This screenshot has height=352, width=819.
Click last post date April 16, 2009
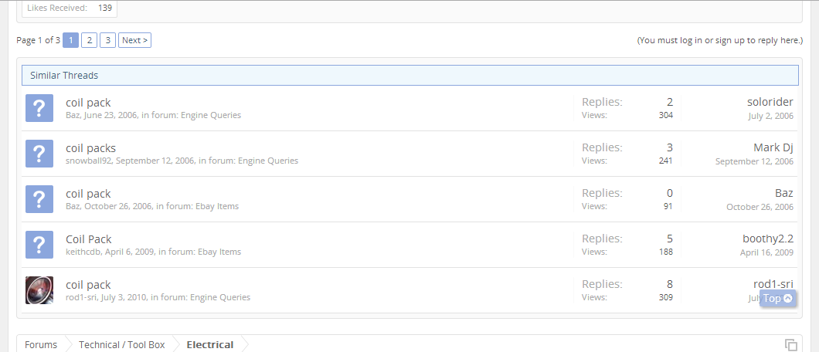766,252
